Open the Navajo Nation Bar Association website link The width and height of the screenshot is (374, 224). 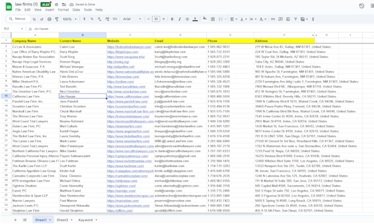click(126, 57)
